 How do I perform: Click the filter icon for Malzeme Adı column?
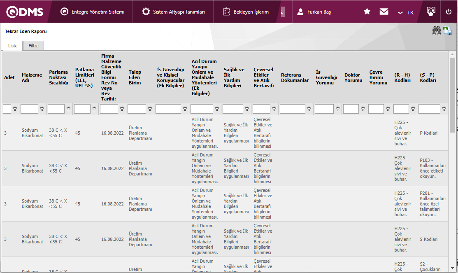pyautogui.click(x=42, y=109)
